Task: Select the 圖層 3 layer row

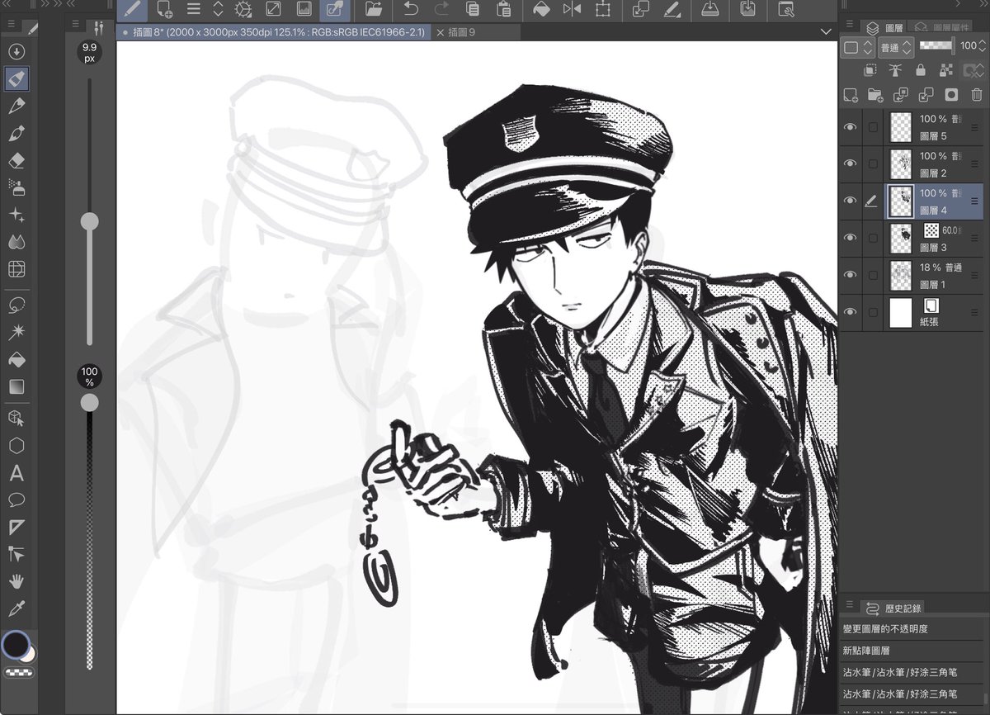Action: tap(934, 238)
